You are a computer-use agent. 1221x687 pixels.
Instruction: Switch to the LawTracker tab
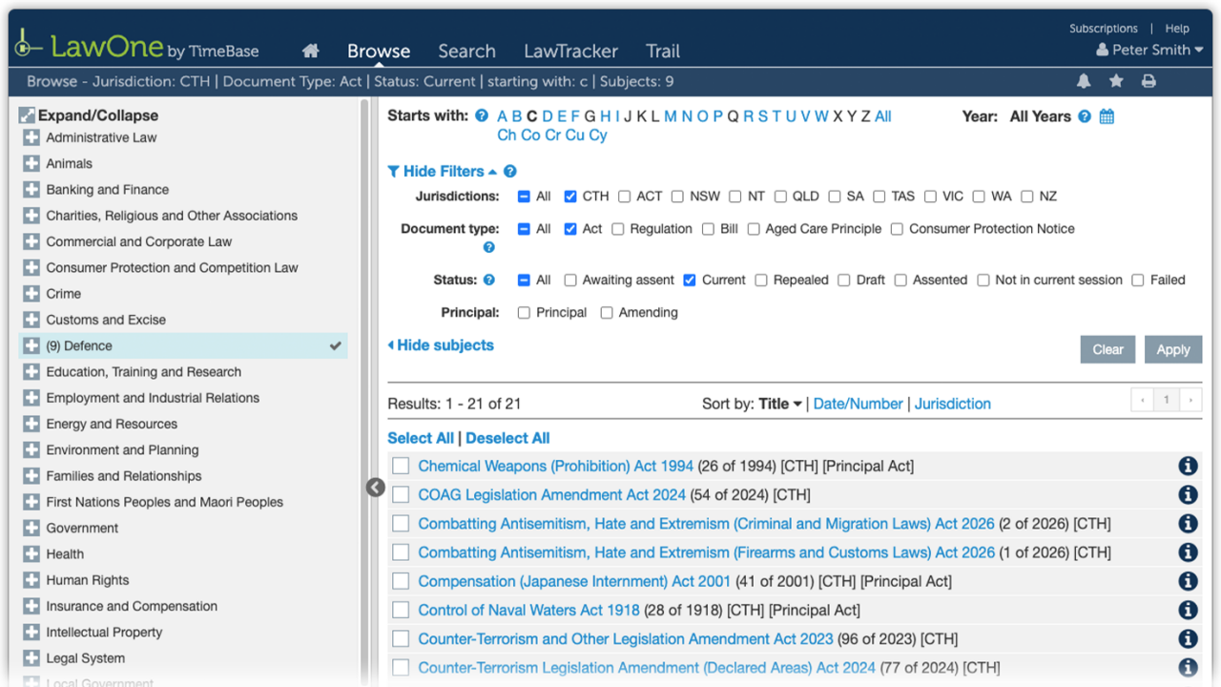click(x=570, y=52)
